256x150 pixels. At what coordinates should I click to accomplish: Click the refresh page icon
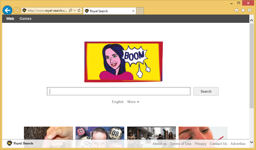coord(79,11)
